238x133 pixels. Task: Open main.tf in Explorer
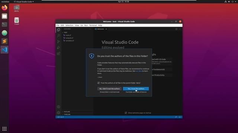click(68, 35)
